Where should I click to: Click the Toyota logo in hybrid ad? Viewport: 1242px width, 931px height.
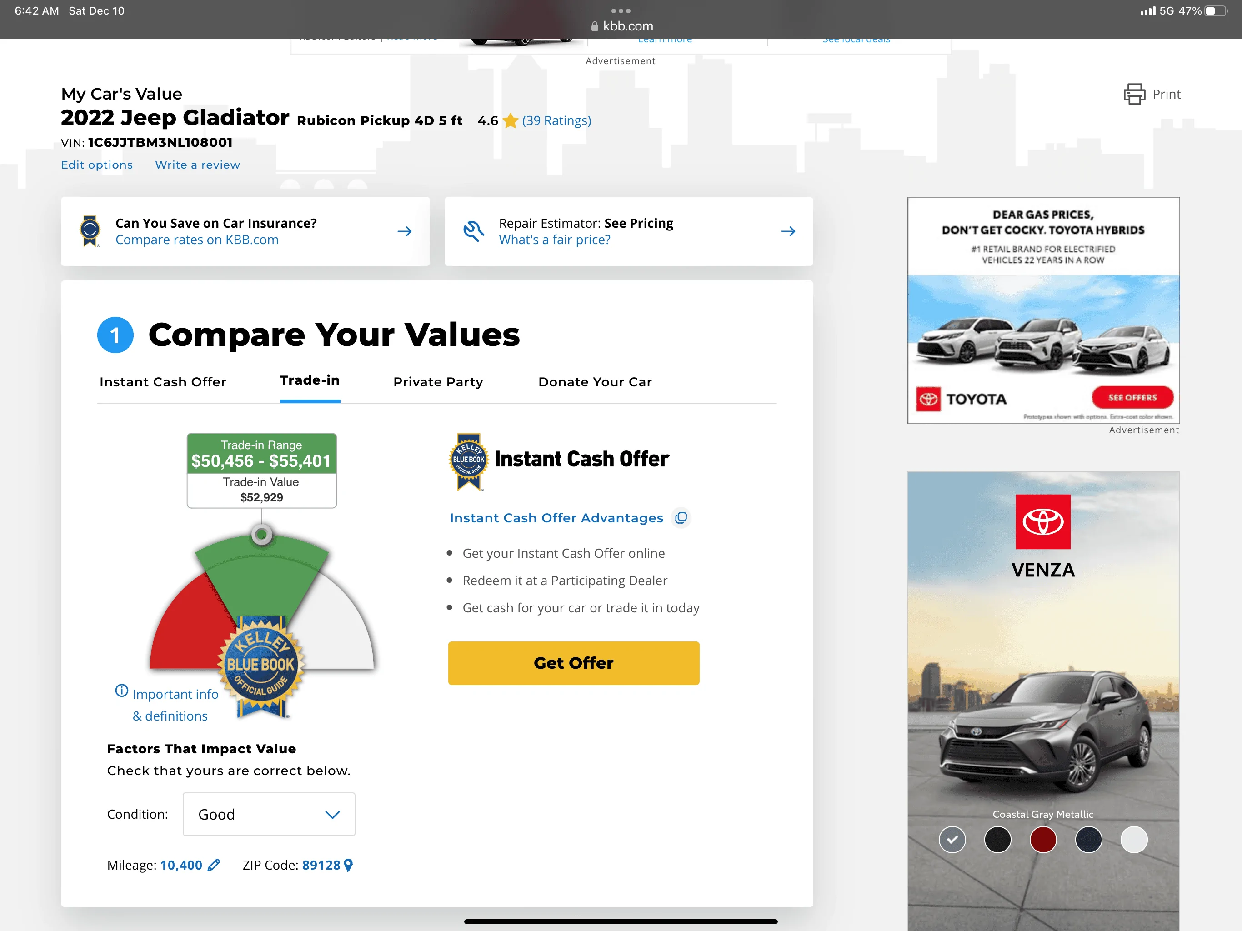928,399
